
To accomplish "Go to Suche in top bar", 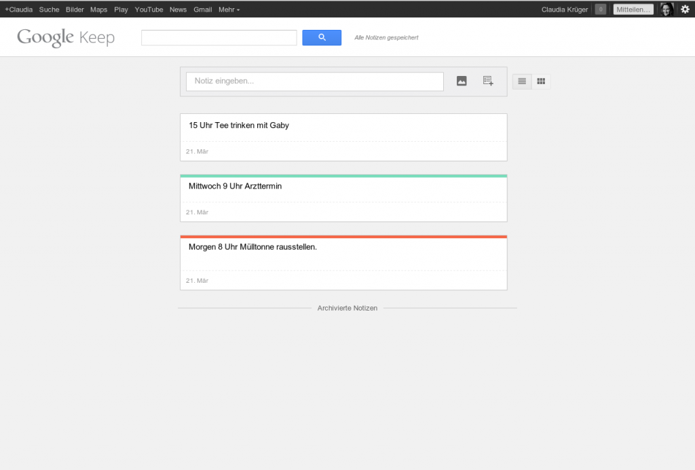I will pyautogui.click(x=49, y=9).
